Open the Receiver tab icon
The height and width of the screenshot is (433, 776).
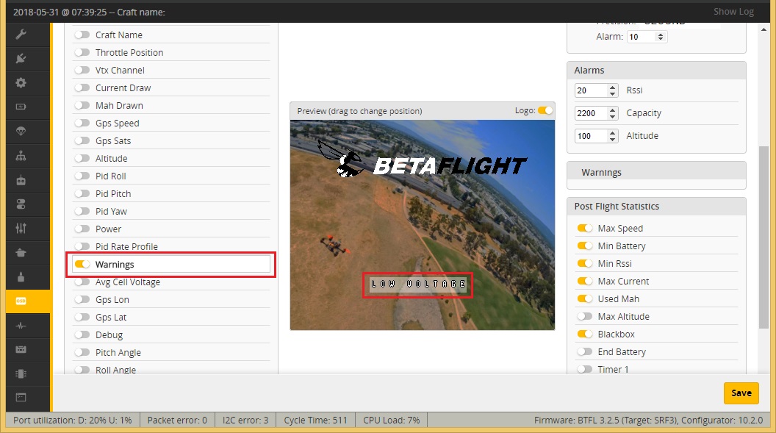pyautogui.click(x=21, y=180)
